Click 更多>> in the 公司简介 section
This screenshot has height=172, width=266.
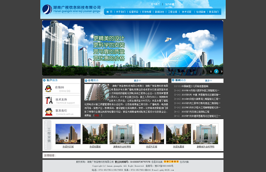[137, 80]
